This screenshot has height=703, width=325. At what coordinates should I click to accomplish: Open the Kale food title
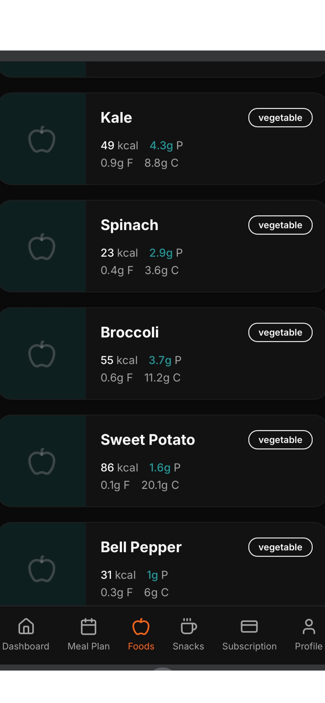click(116, 118)
